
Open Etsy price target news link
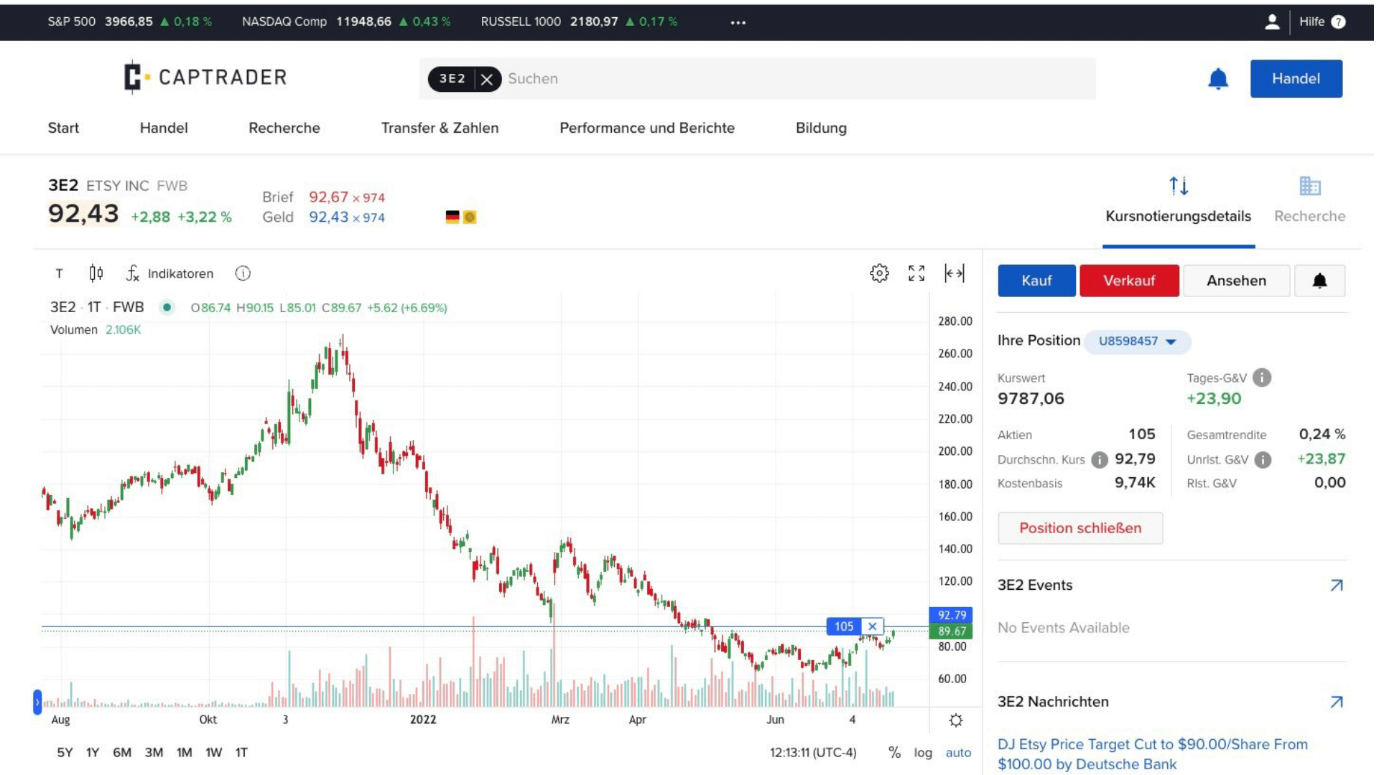coord(1152,754)
